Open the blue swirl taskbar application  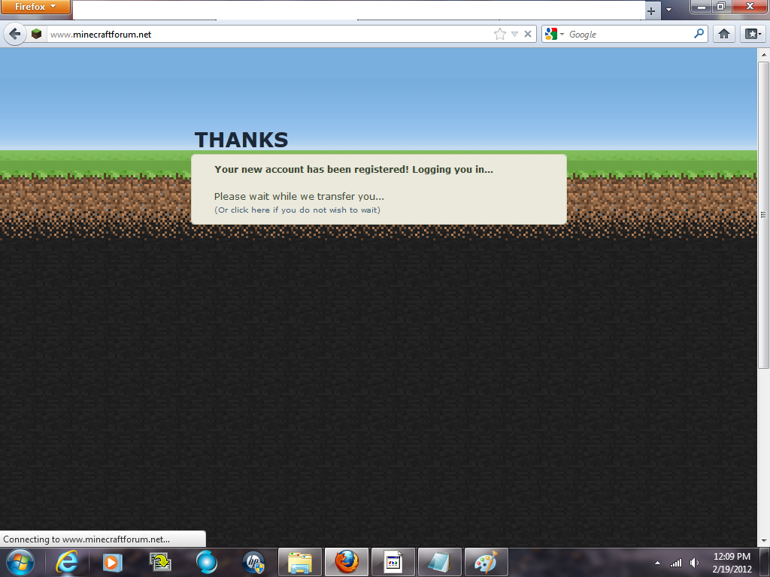pos(207,562)
